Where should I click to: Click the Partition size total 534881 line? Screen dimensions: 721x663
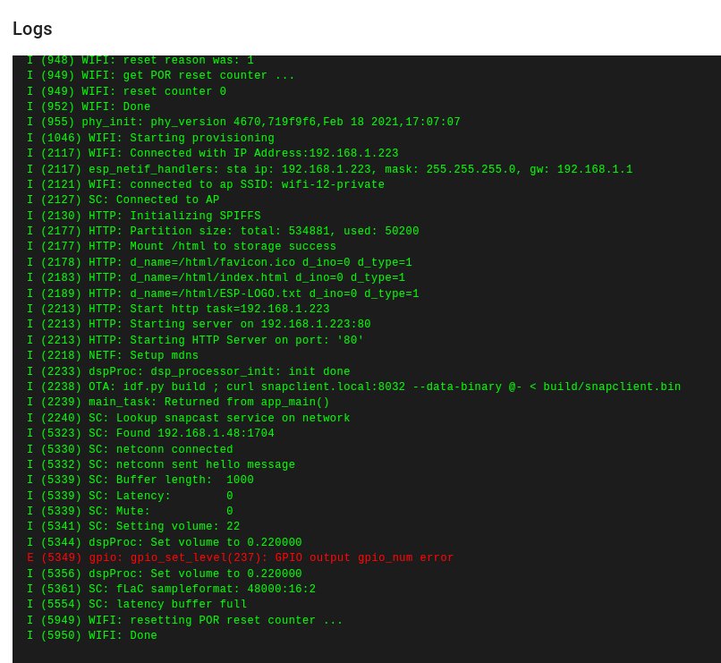click(x=223, y=231)
